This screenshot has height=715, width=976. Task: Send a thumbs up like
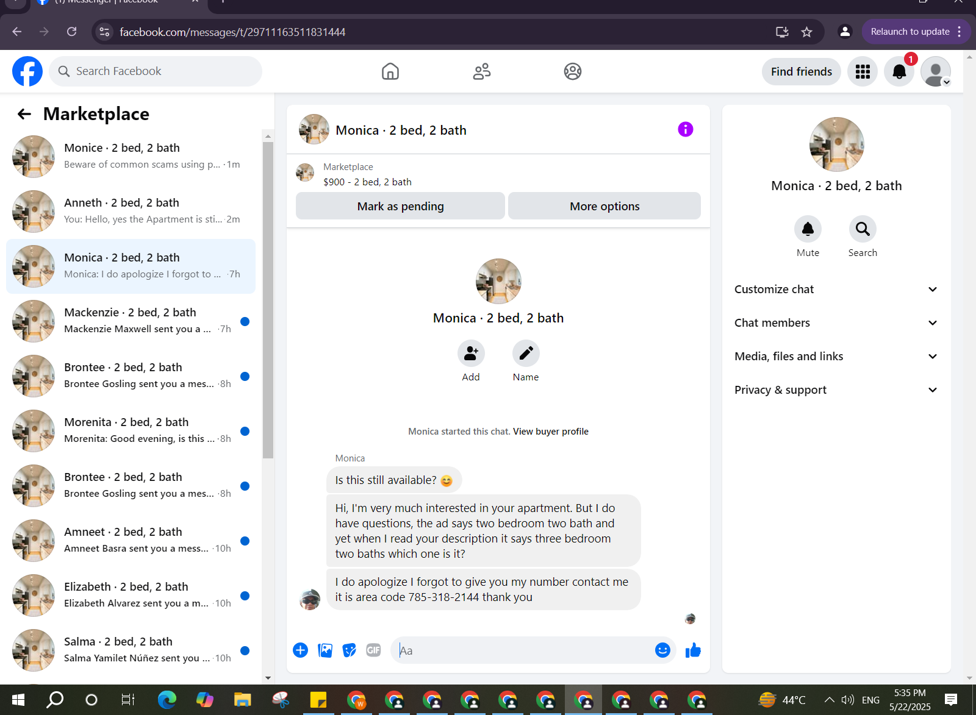click(693, 650)
